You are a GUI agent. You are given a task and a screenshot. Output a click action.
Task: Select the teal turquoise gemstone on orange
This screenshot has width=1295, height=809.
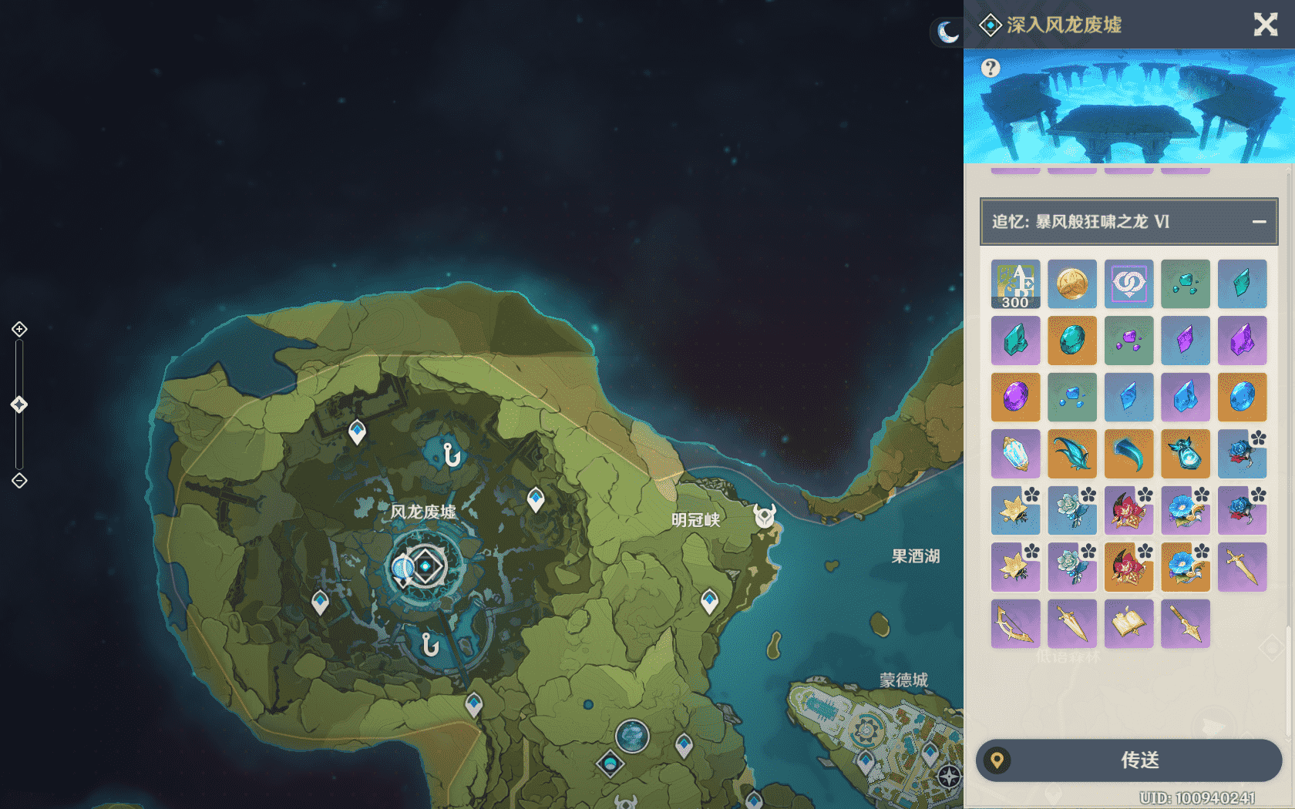tap(1072, 341)
